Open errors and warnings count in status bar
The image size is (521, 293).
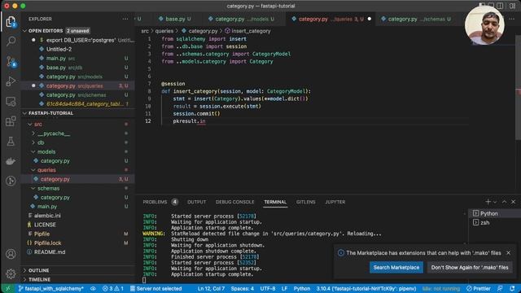click(x=112, y=288)
